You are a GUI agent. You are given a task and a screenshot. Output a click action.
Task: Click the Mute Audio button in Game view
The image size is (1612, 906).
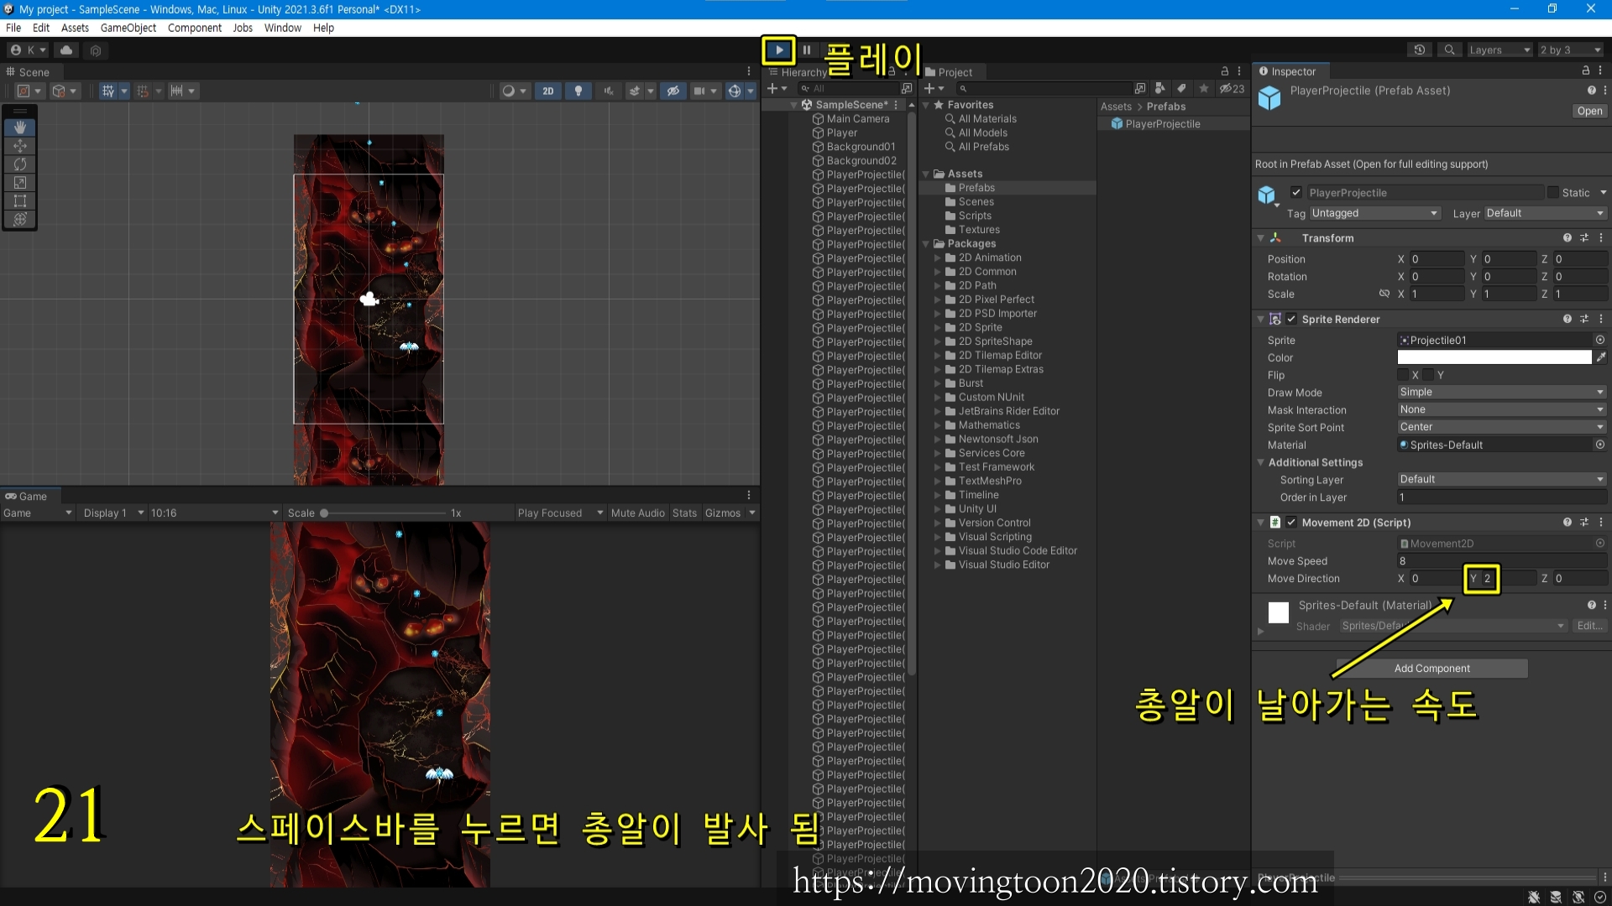[x=637, y=513]
